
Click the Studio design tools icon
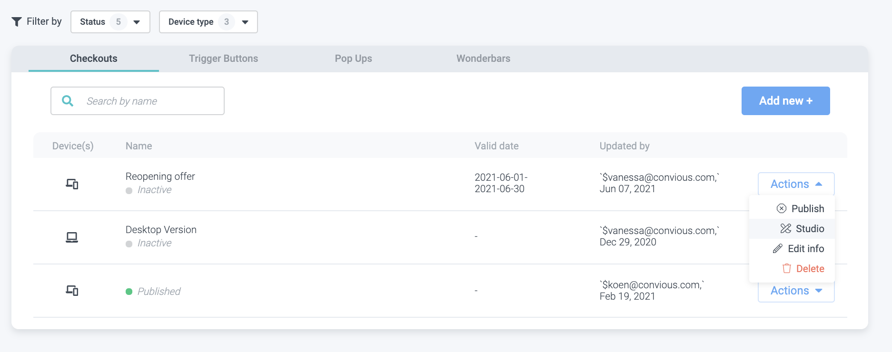coord(785,229)
